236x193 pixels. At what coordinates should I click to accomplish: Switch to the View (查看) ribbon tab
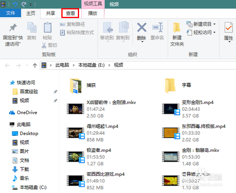tap(70, 13)
